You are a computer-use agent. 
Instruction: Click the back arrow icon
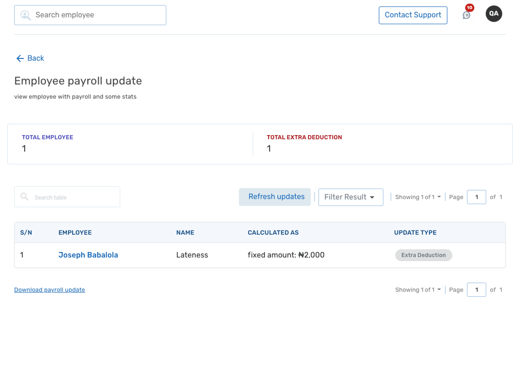coord(19,58)
